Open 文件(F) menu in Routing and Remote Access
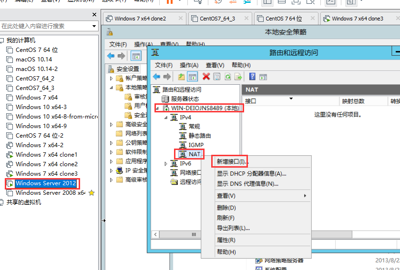400x270 pixels. tap(164, 65)
